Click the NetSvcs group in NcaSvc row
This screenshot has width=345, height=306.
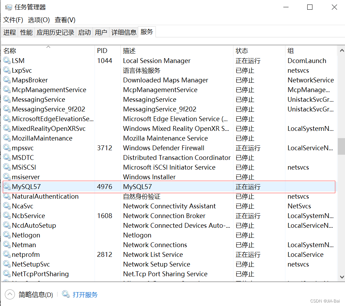[x=299, y=206]
